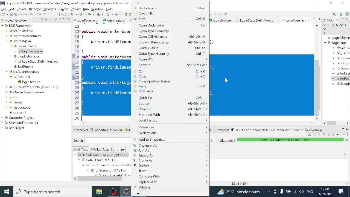Screen dimensions: 350x197
Task: Click the weather widget in the taskbar
Action: click(239, 192)
